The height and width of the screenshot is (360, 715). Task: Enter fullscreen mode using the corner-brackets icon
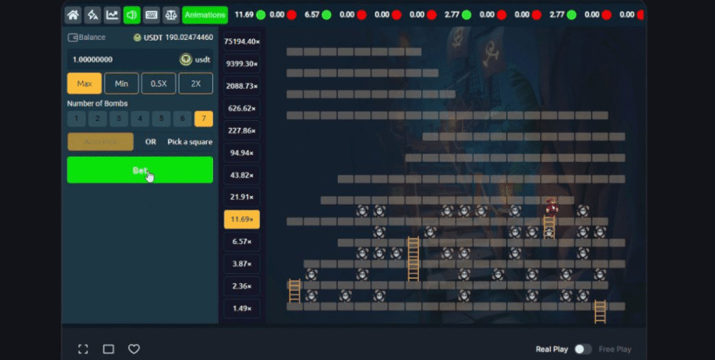point(83,349)
